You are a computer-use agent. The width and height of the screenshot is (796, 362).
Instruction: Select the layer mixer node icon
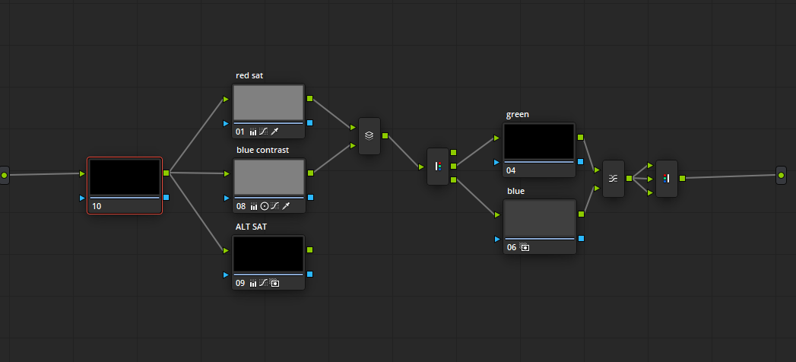369,136
